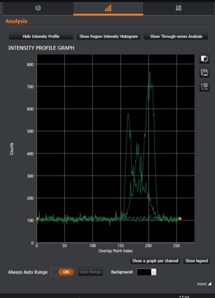Click the save graph disk icon
215x298 pixels.
click(204, 72)
